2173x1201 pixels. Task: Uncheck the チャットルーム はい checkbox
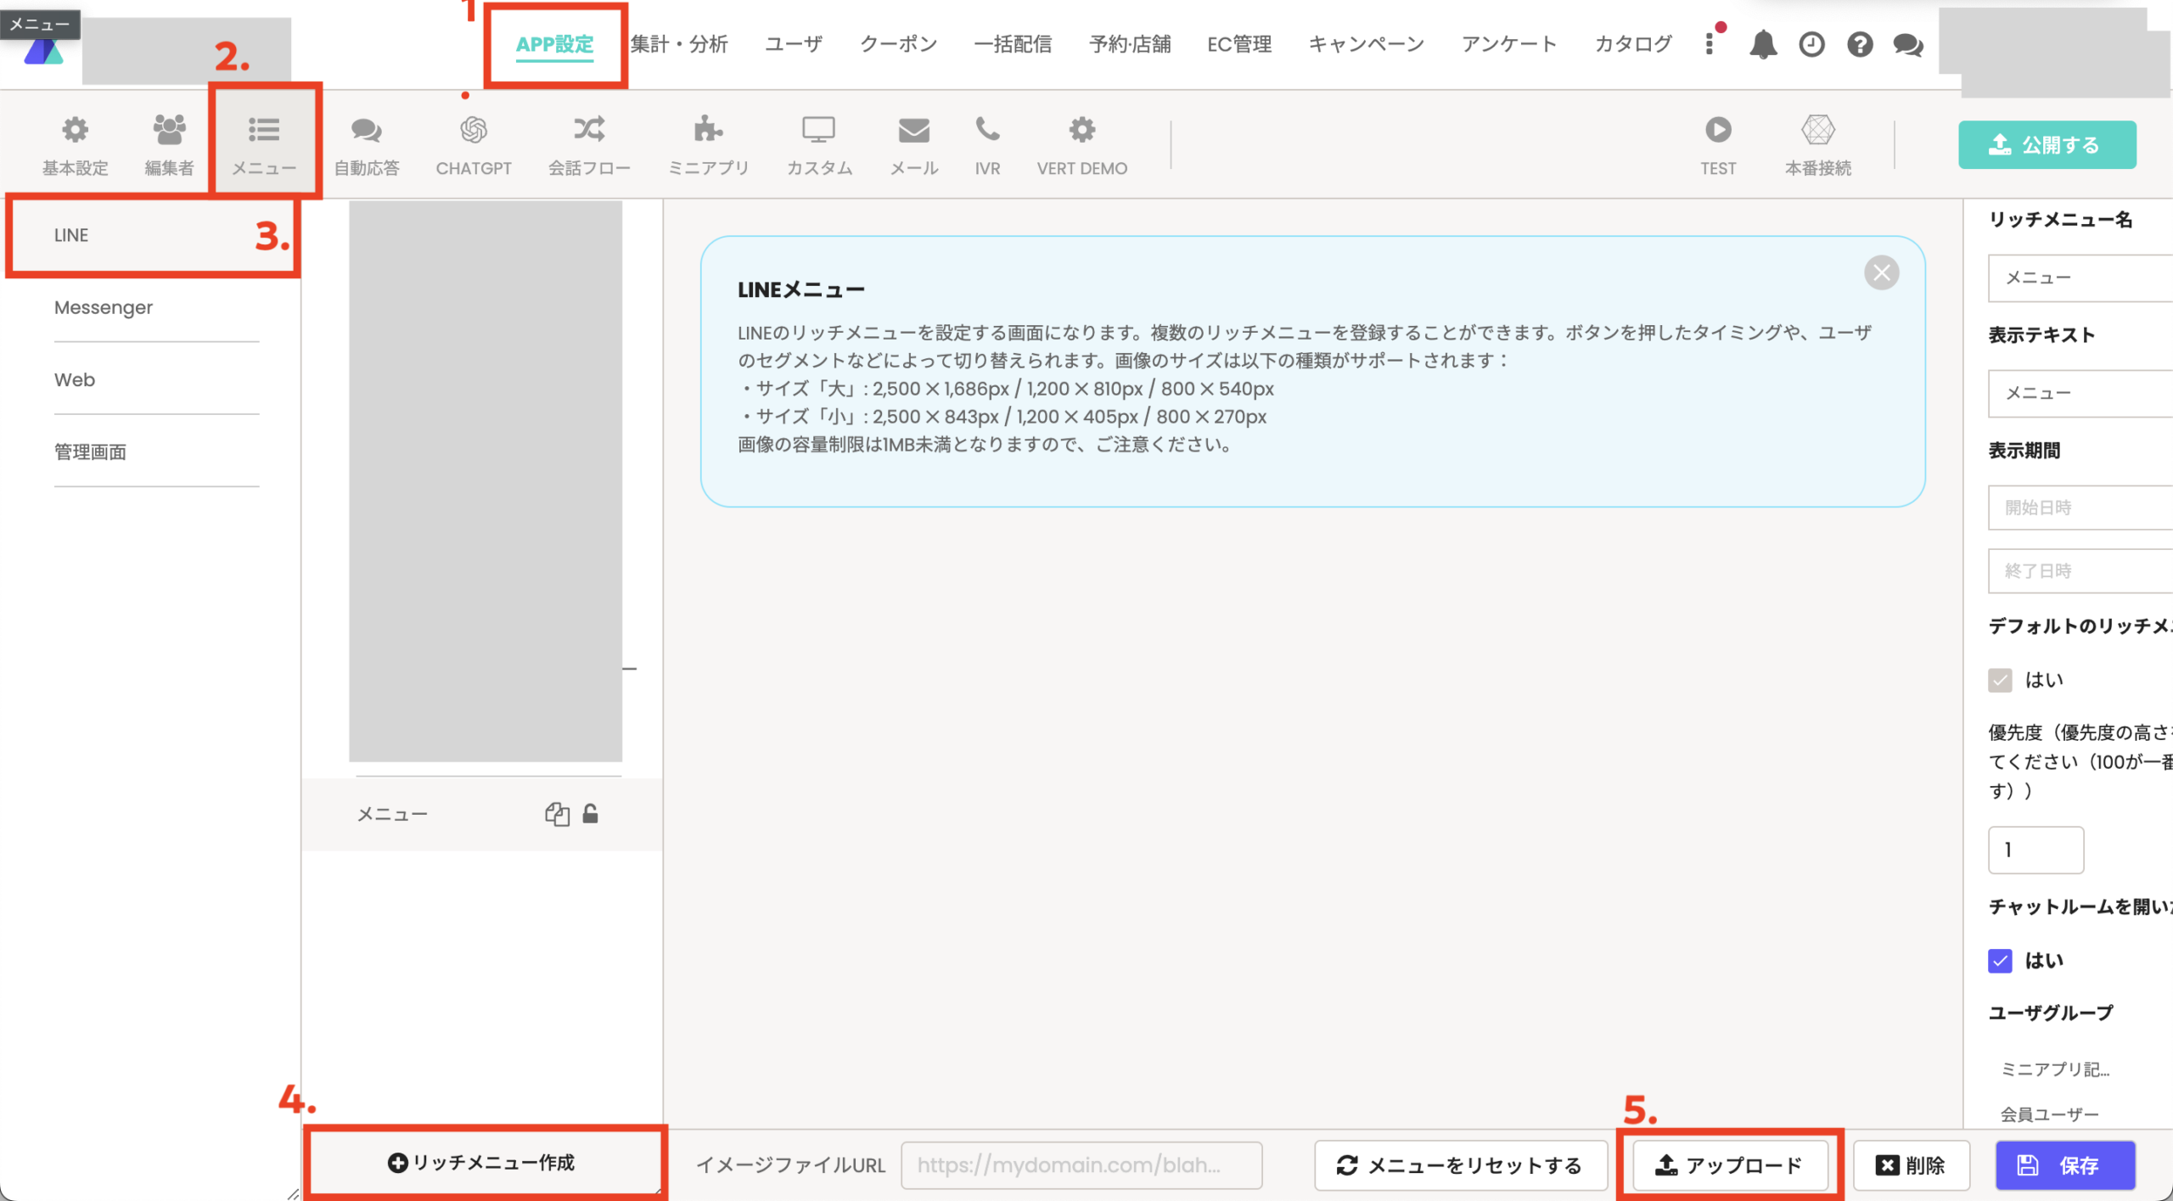[2000, 961]
